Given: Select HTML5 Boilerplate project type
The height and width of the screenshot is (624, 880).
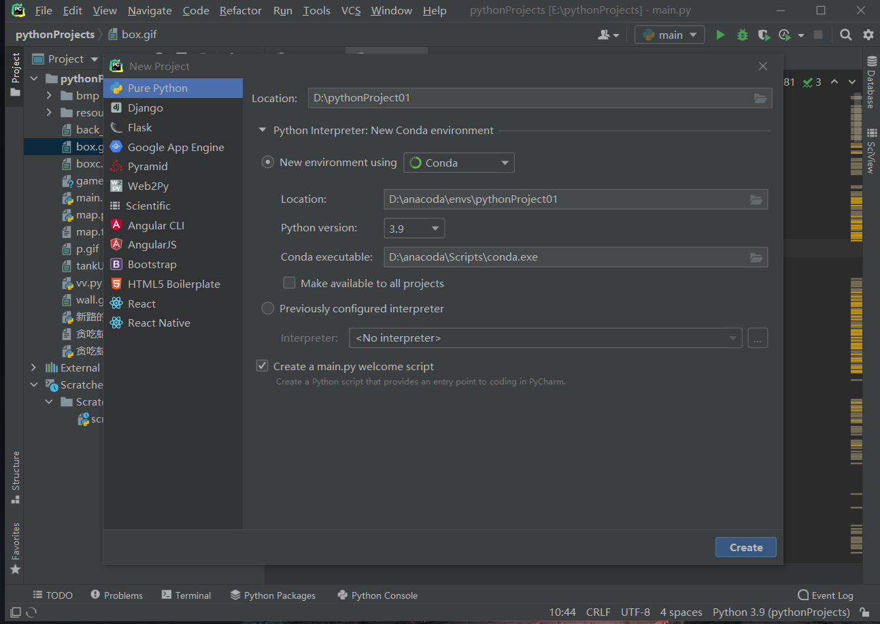Looking at the screenshot, I should tap(173, 284).
